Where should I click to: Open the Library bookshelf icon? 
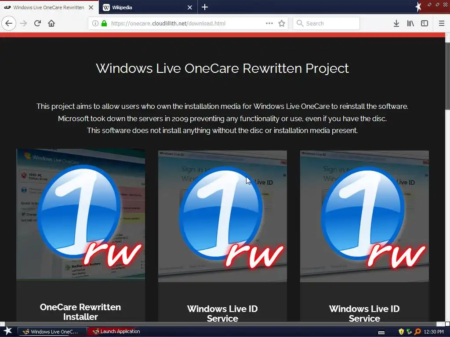click(410, 23)
